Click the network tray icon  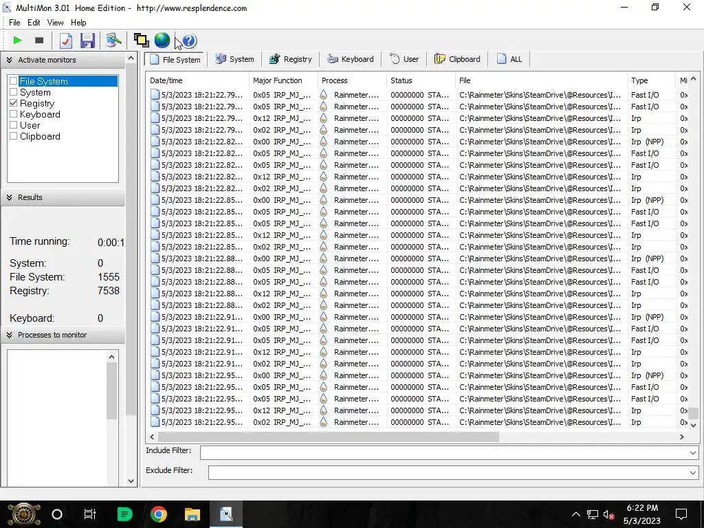point(593,514)
